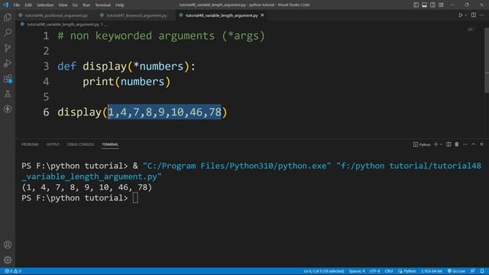This screenshot has width=489, height=275.
Task: Open the Manage gear settings
Action: click(8, 260)
